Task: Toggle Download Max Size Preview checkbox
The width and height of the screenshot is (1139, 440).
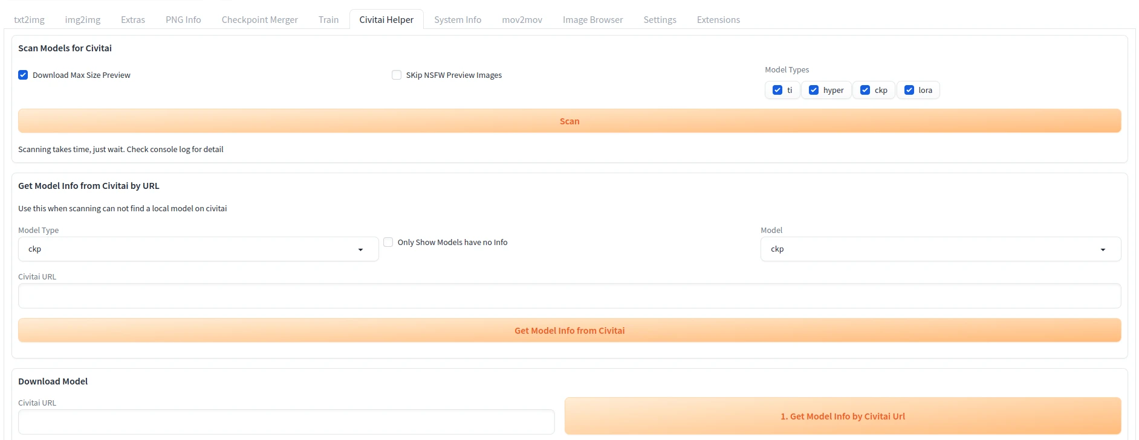Action: [x=24, y=75]
